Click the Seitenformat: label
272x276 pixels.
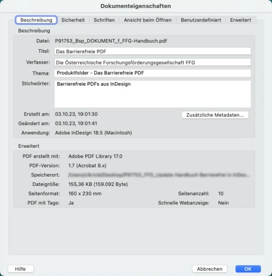[x=44, y=194]
